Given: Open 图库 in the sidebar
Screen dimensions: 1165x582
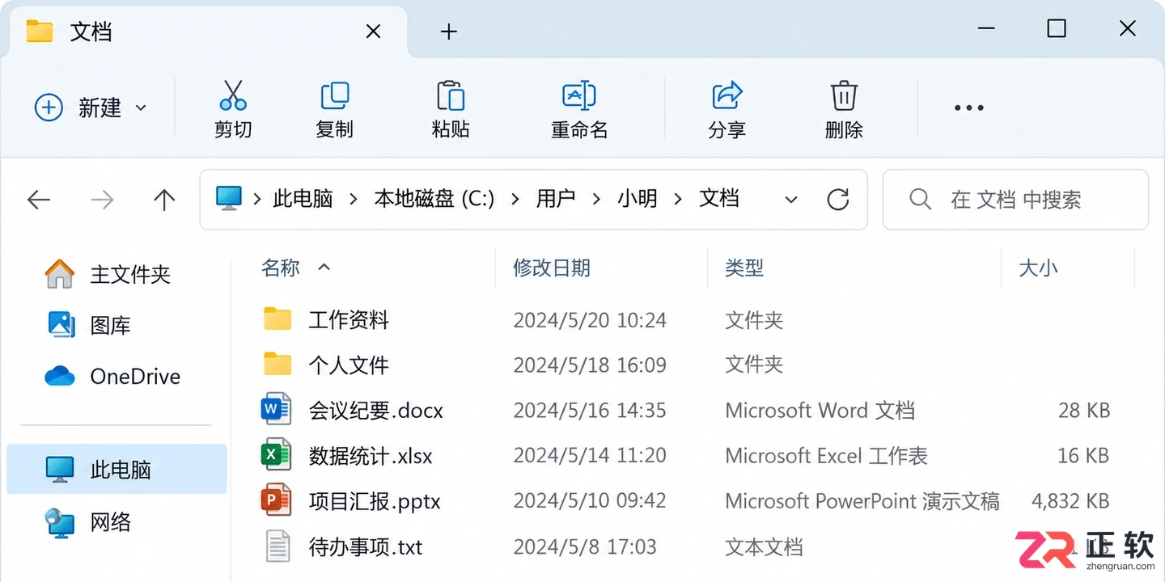Looking at the screenshot, I should point(87,325).
